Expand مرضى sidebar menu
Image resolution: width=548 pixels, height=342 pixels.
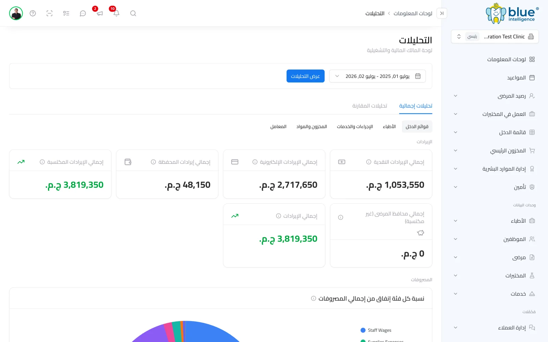tap(456, 258)
